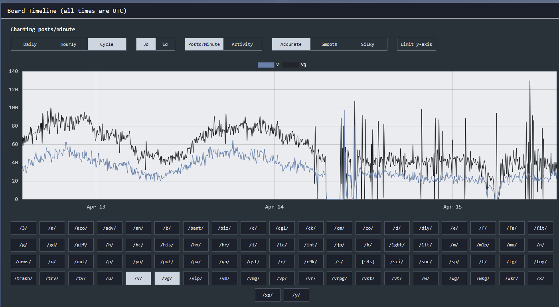Toggle the /xs/ board
This screenshot has width=559, height=307.
268,295
